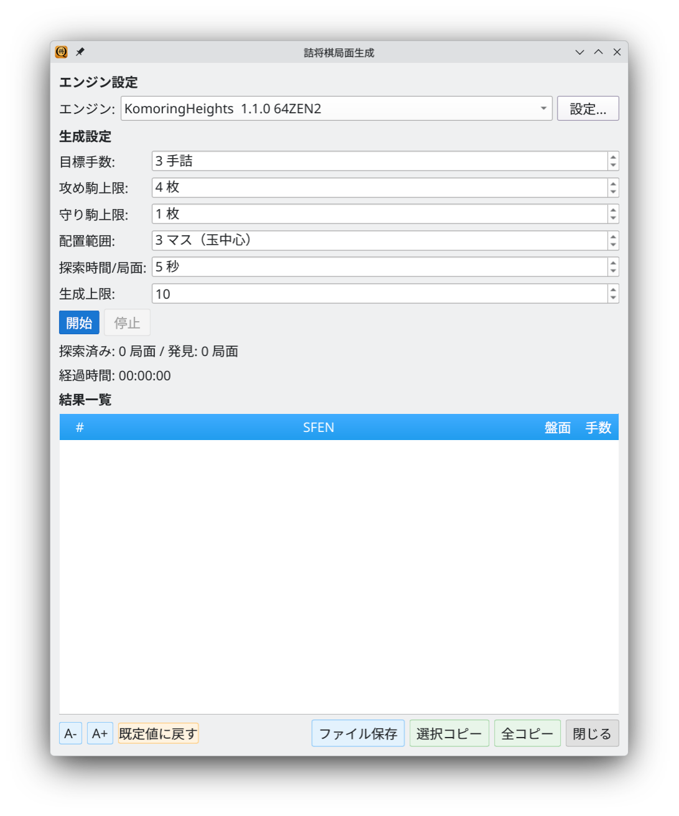This screenshot has height=816, width=679.
Task: Click the 配置範囲 input field
Action: tap(380, 241)
